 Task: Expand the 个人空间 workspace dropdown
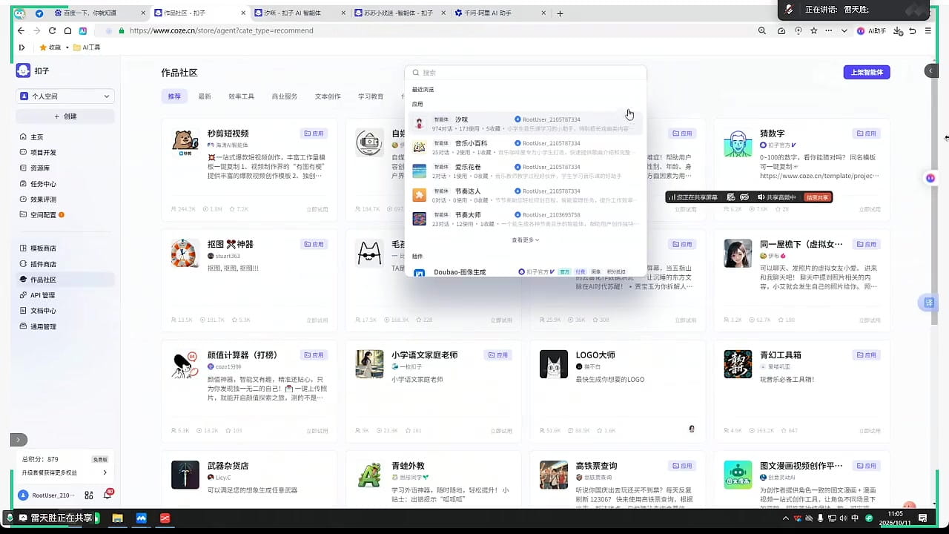(65, 96)
